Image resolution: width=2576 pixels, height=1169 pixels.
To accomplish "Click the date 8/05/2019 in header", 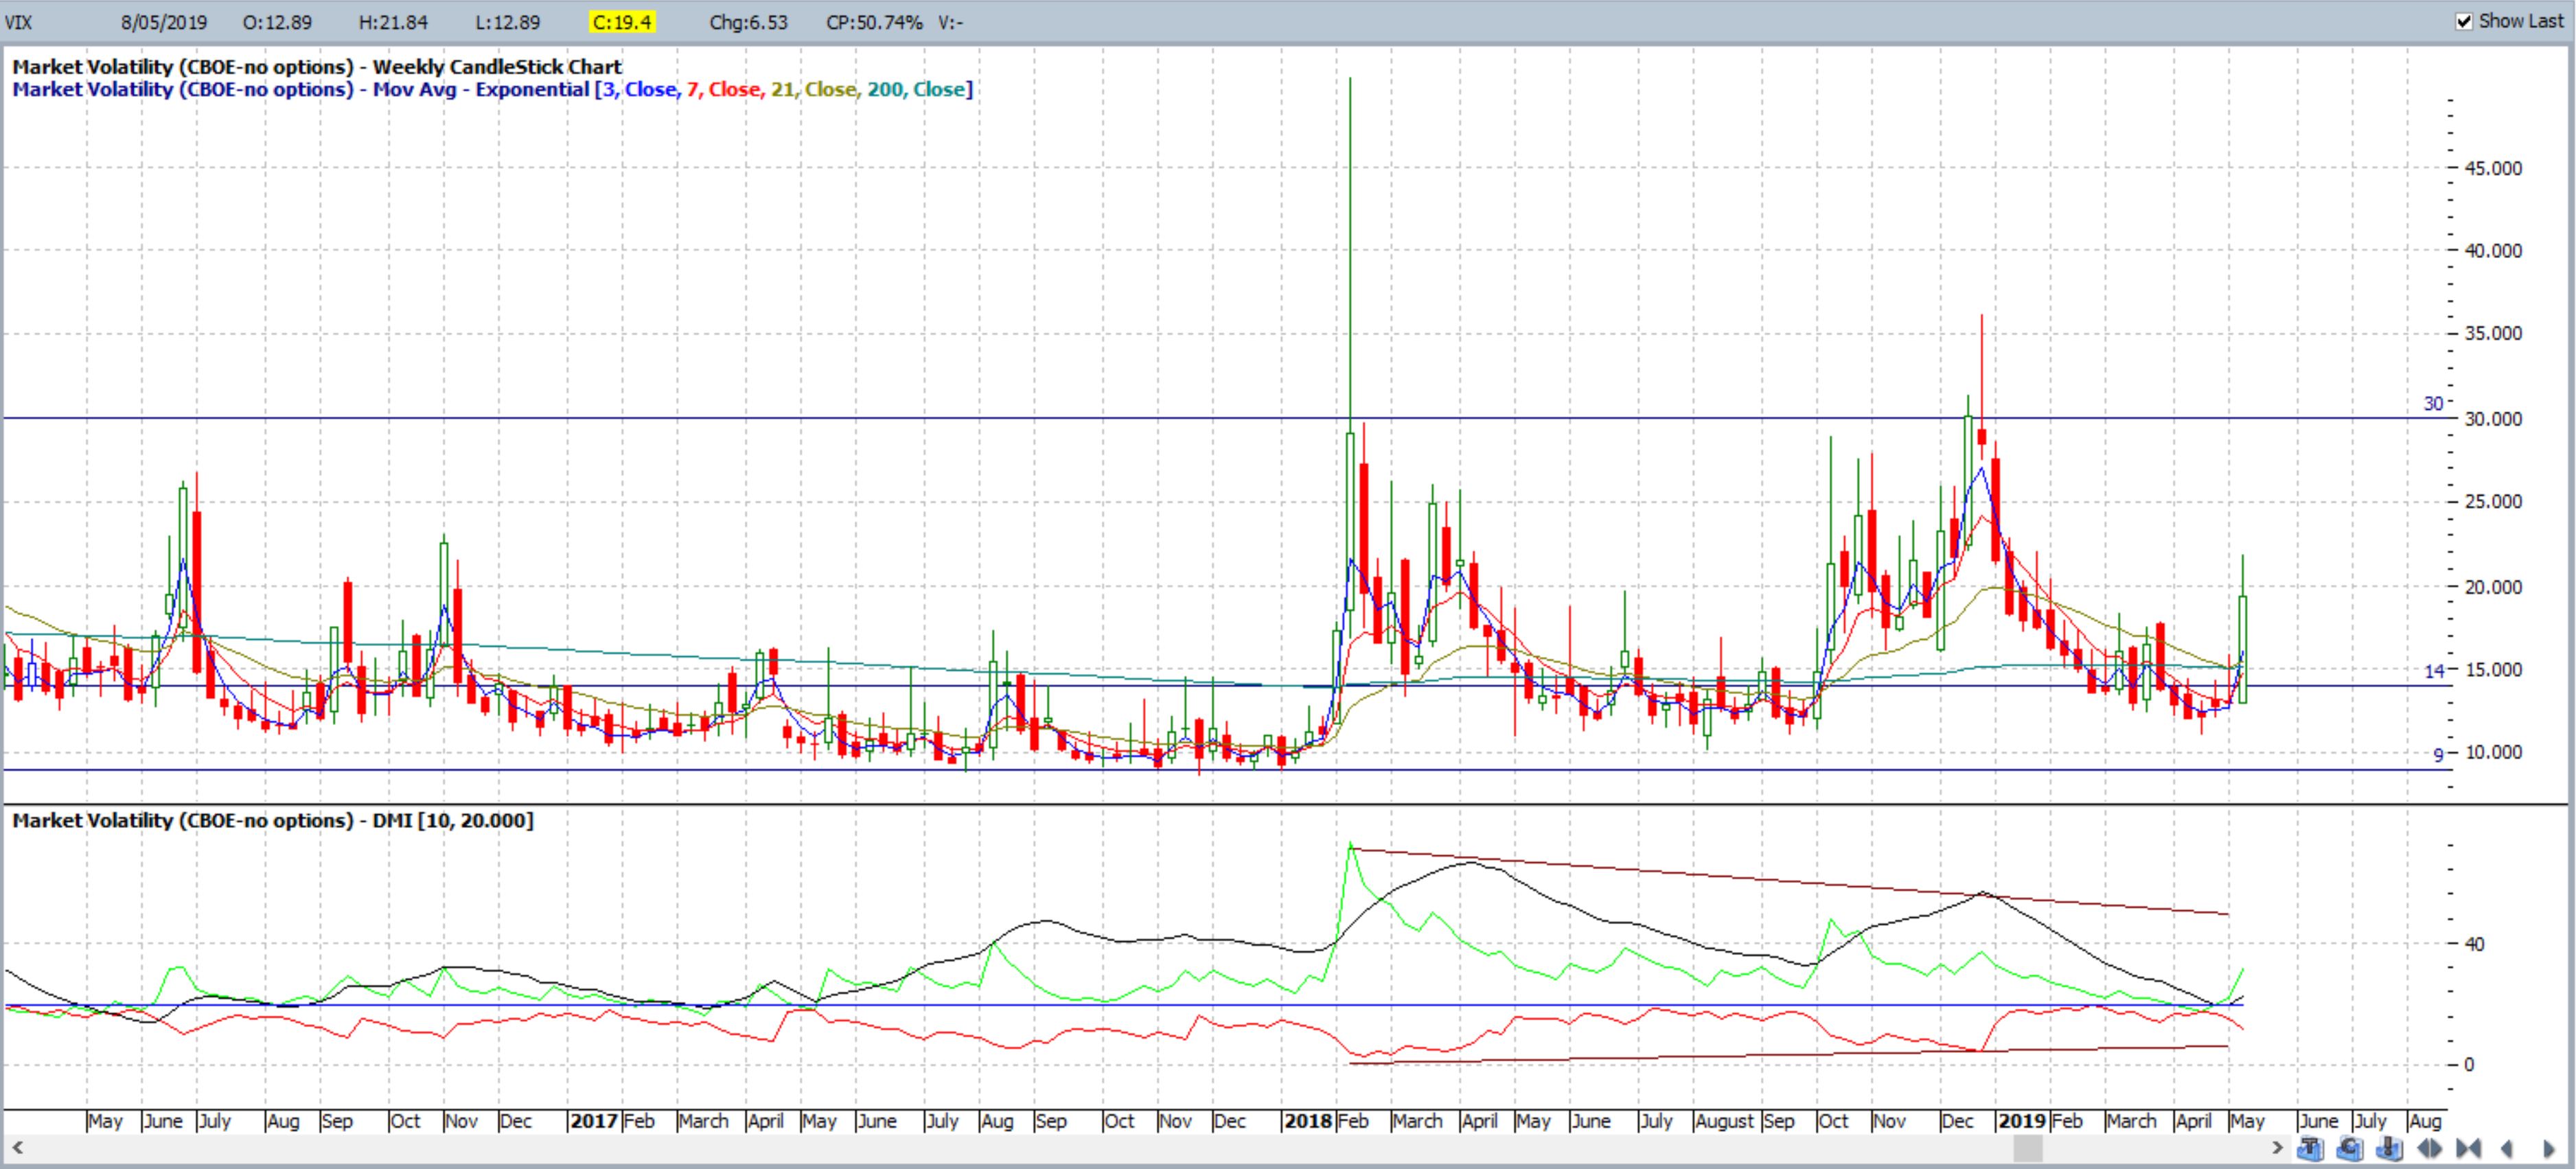I will pyautogui.click(x=164, y=22).
